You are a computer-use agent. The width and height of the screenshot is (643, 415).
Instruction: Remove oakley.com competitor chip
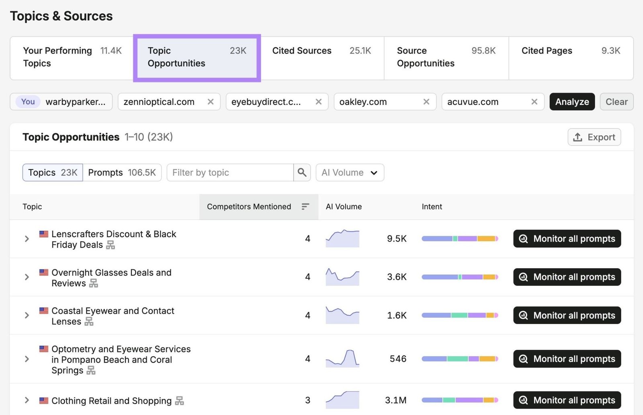426,102
